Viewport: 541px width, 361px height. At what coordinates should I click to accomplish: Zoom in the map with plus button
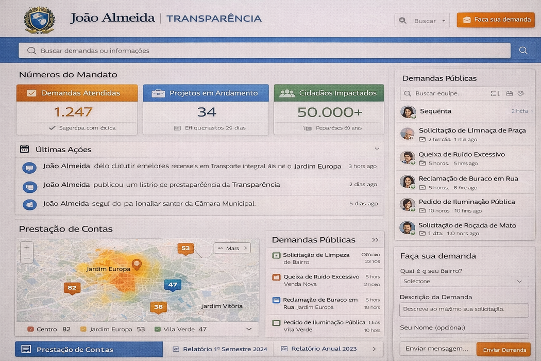point(27,248)
